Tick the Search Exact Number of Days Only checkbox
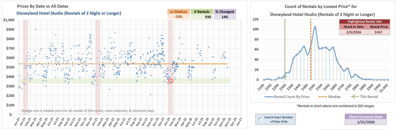The width and height of the screenshot is (396, 130). point(260,120)
